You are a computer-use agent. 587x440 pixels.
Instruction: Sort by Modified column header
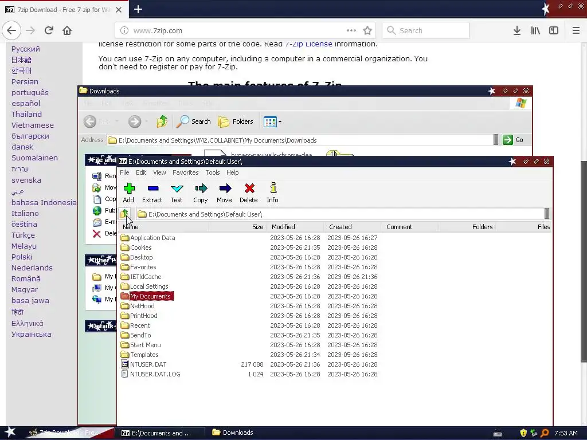tap(295, 227)
